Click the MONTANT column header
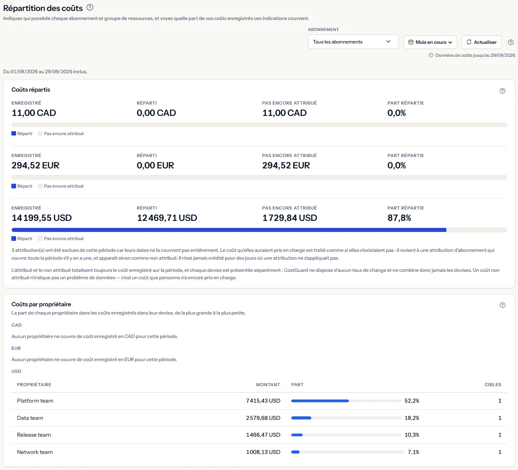 click(268, 385)
